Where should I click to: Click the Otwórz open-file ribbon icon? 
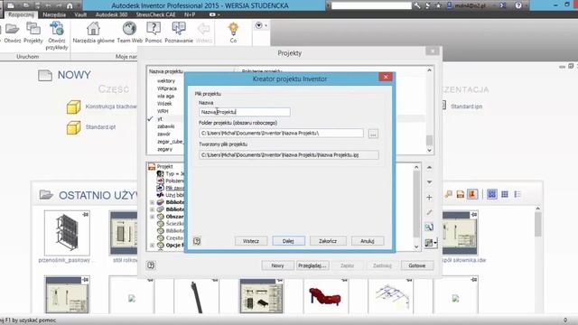click(x=12, y=29)
